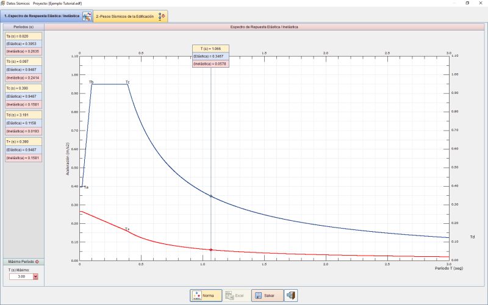Click Ta Elástica value 0.3953
This screenshot has width=488, height=305.
(x=24, y=43)
